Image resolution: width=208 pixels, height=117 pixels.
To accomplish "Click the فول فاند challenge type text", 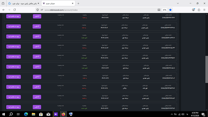I will pos(145,88).
